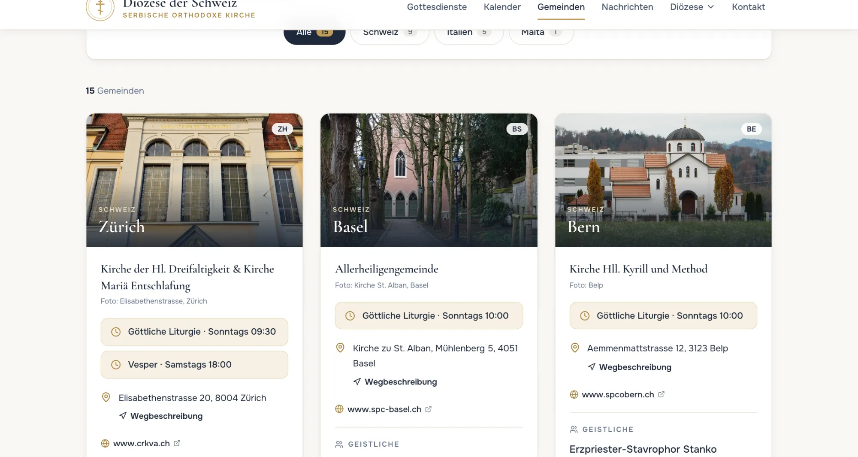Click the clock icon in Bern's liturgy box
The height and width of the screenshot is (457, 858).
pyautogui.click(x=585, y=316)
